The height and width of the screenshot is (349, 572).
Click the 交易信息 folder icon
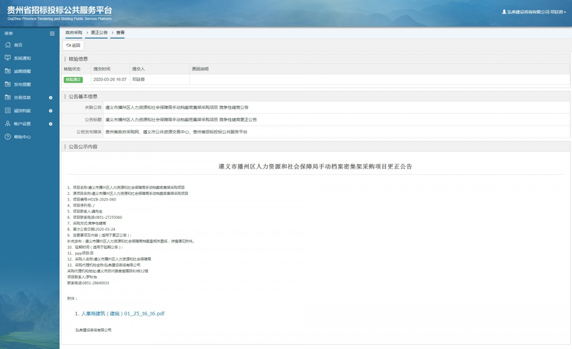click(x=8, y=97)
